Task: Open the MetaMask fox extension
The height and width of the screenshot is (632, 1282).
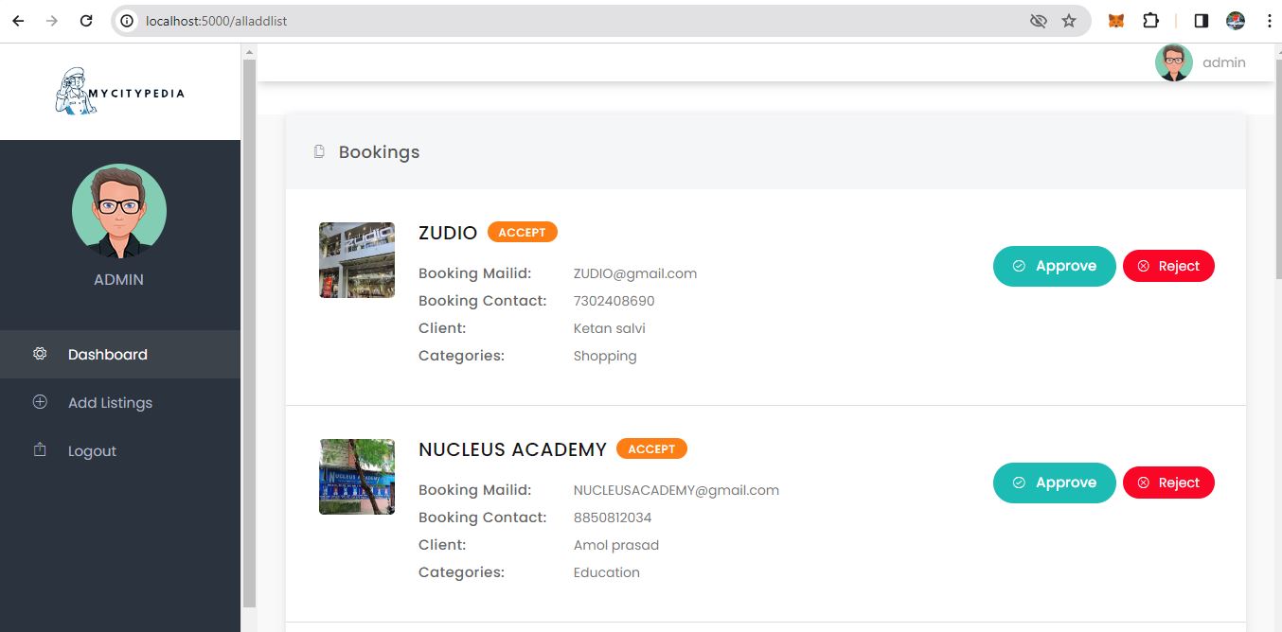Action: pos(1116,21)
